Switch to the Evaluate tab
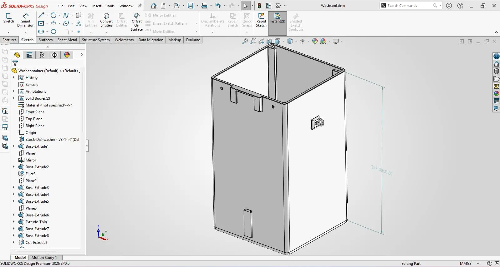Viewport: 500px width, 267px height. 193,40
